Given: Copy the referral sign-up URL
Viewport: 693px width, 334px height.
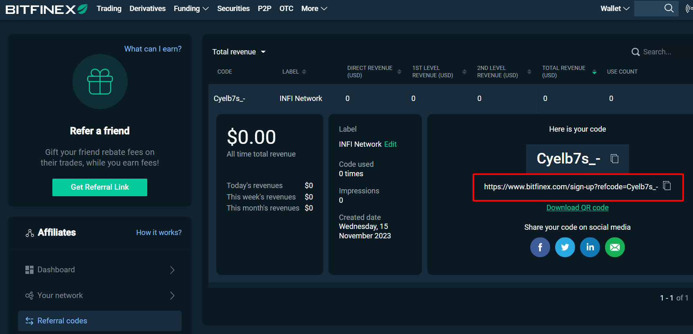Looking at the screenshot, I should [667, 186].
